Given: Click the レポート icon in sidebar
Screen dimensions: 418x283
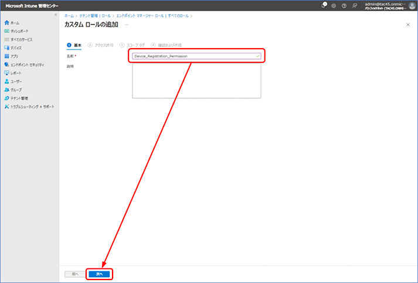Looking at the screenshot, I should coord(6,73).
